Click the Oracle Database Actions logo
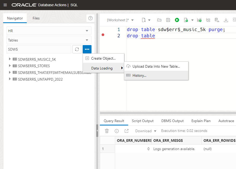Image resolution: width=236 pixels, height=169 pixels. point(39,5)
